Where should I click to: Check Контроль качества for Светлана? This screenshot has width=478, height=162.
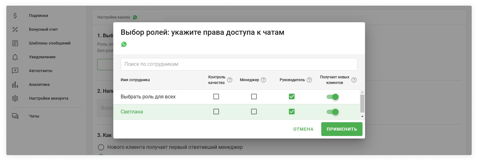pyautogui.click(x=216, y=112)
